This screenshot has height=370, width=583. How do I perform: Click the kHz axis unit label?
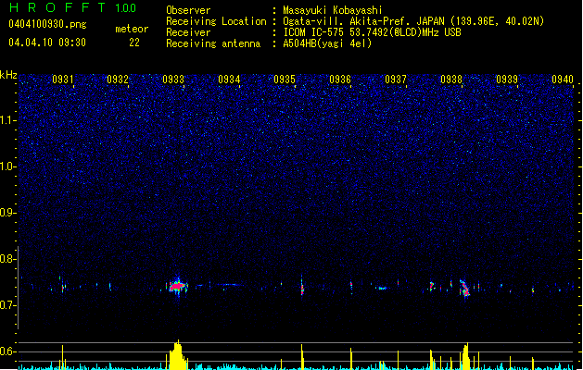(8, 75)
